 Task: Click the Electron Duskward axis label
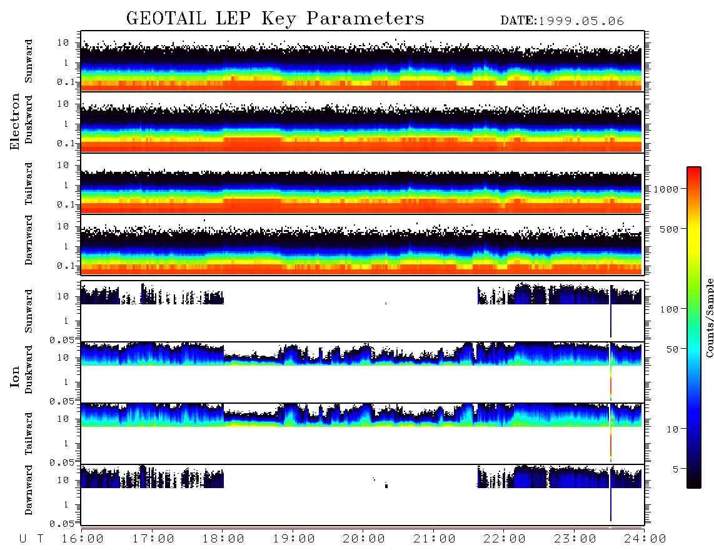tap(29, 119)
